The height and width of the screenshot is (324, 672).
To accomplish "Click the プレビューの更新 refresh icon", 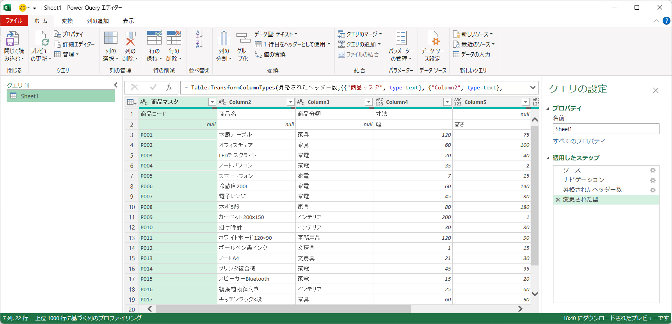I will coord(41,39).
